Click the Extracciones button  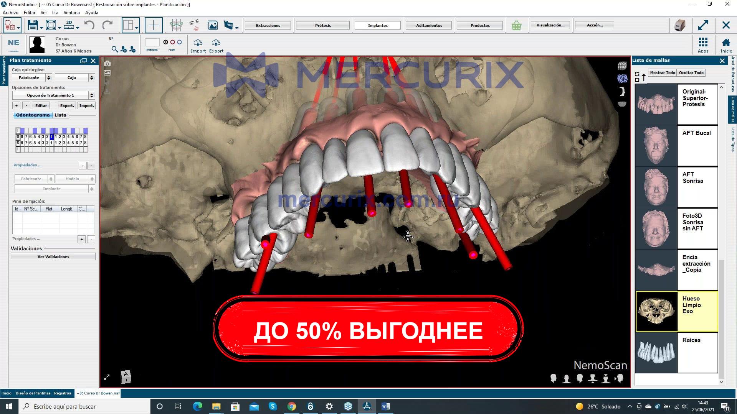pyautogui.click(x=268, y=25)
